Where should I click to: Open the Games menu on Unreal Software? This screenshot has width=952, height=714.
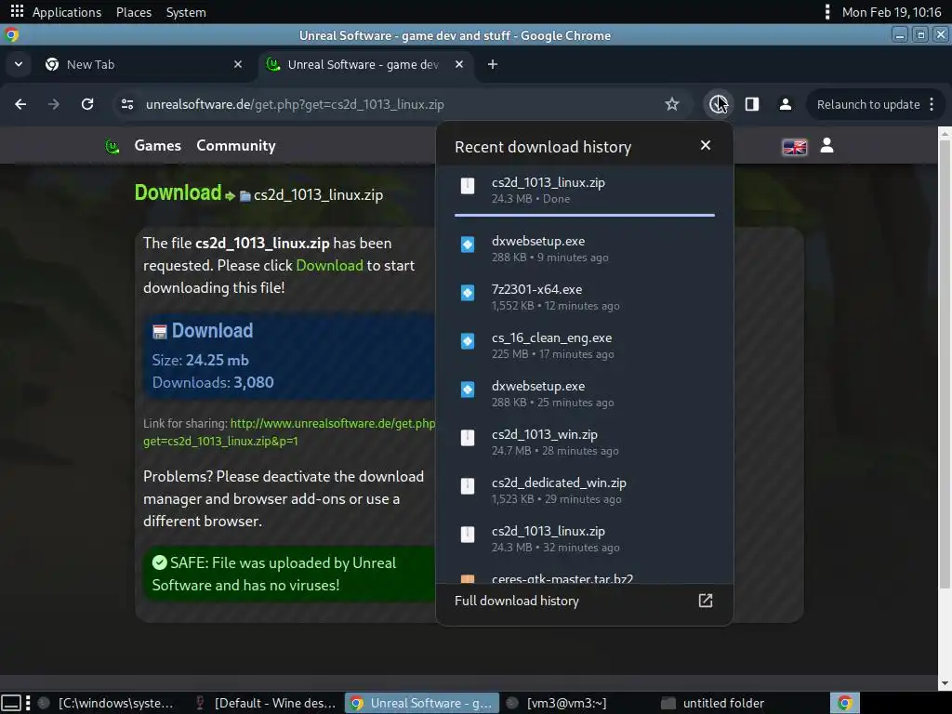[x=157, y=146]
